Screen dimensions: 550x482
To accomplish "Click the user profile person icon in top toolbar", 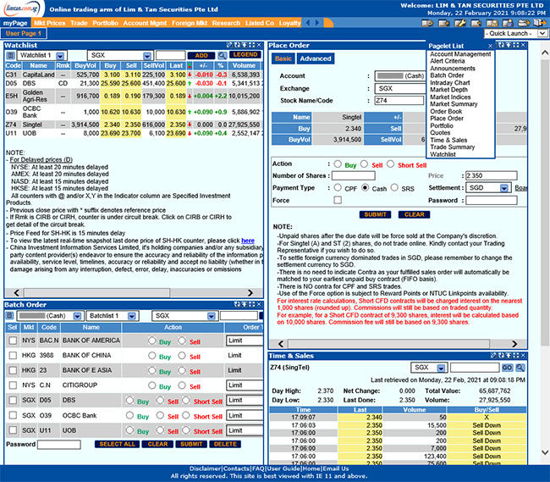I will pyautogui.click(x=508, y=23).
